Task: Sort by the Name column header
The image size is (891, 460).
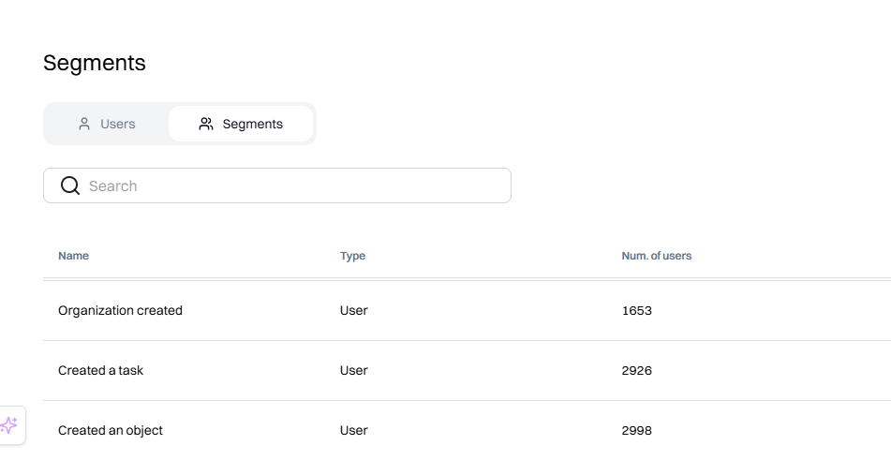Action: [73, 256]
